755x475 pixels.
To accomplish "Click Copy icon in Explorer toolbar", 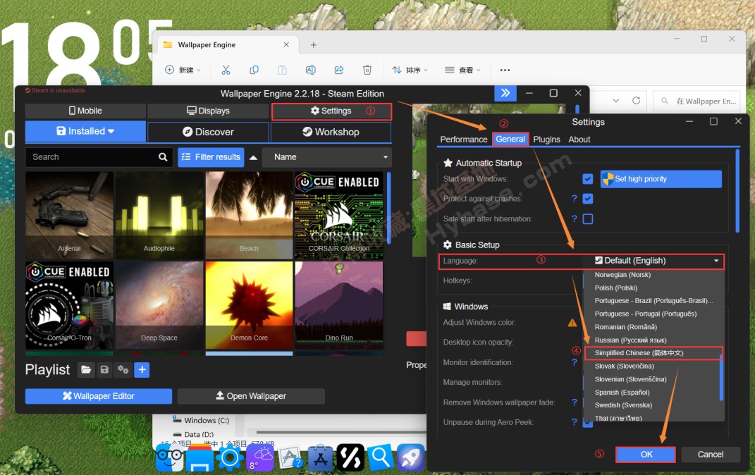I will [x=254, y=70].
